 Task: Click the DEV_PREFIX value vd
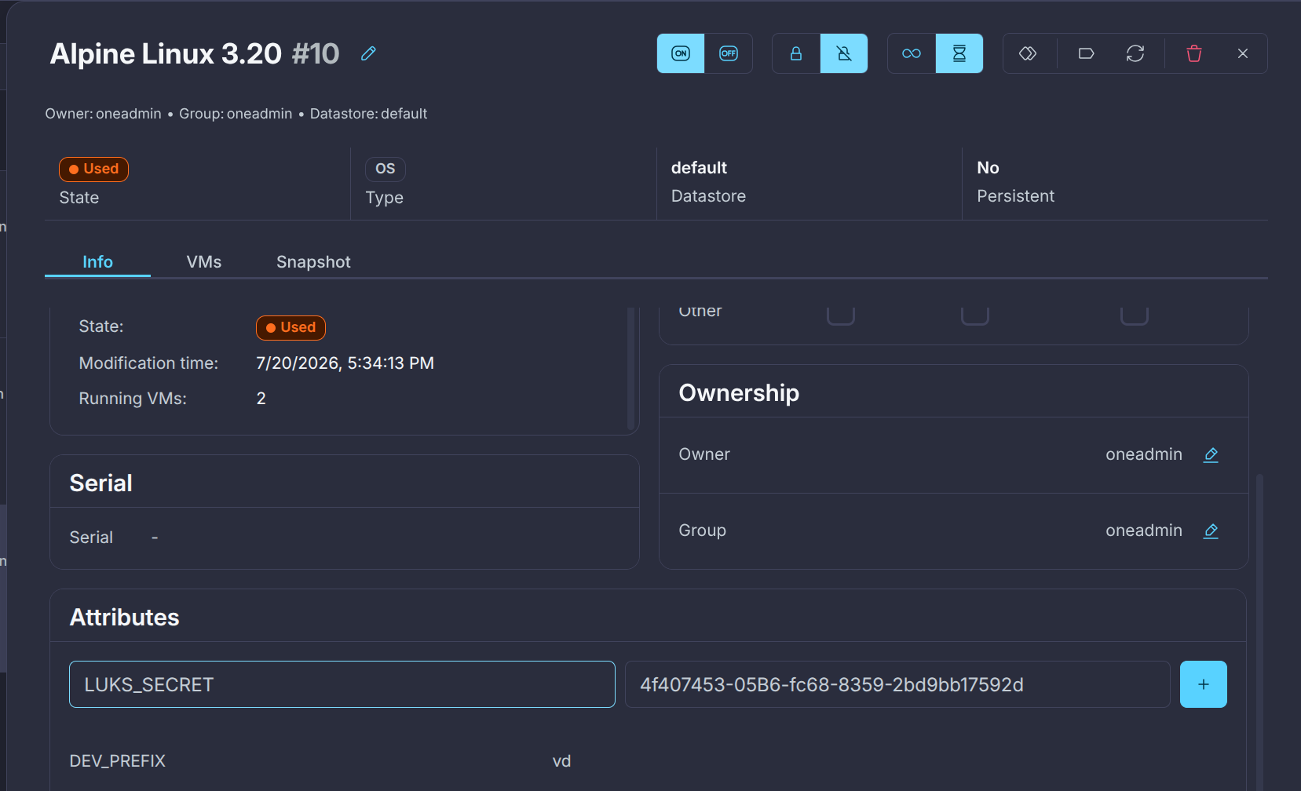pyautogui.click(x=561, y=761)
